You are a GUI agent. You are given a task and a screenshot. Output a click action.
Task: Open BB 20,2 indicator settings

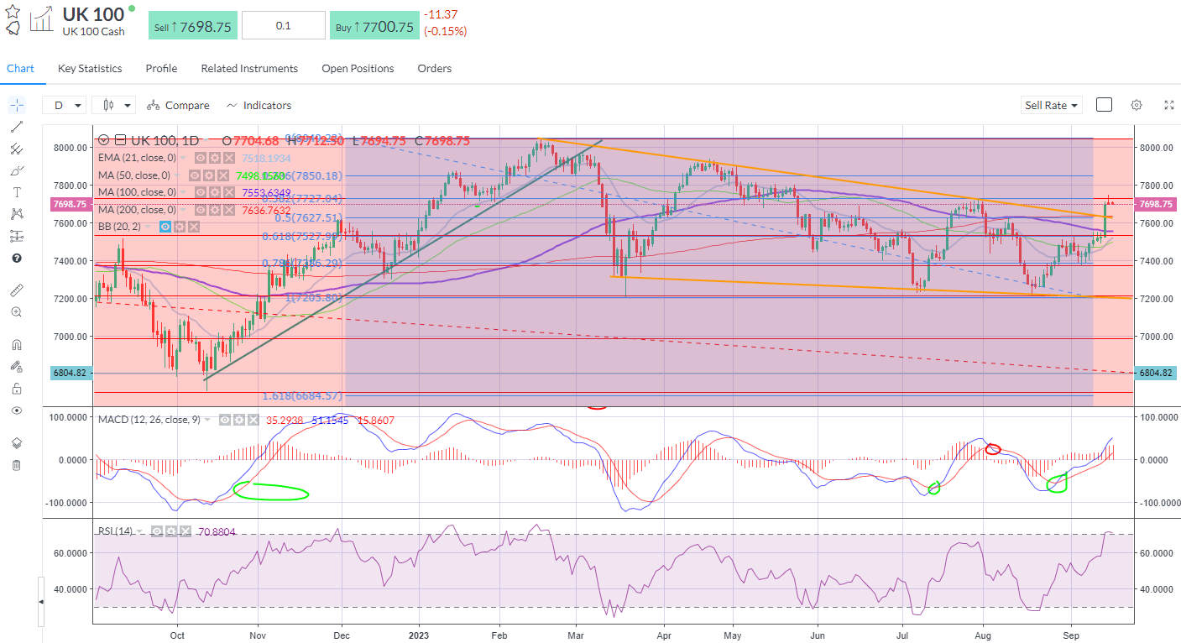[x=180, y=227]
